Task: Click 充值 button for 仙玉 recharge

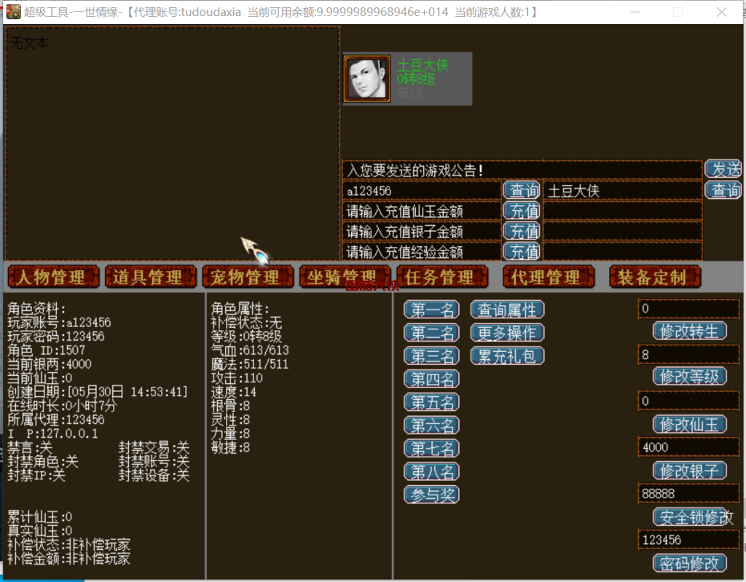Action: [522, 211]
